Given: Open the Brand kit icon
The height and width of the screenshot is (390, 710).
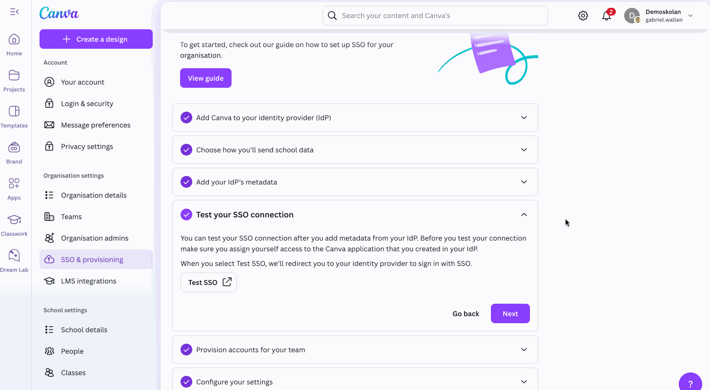Looking at the screenshot, I should (14, 148).
